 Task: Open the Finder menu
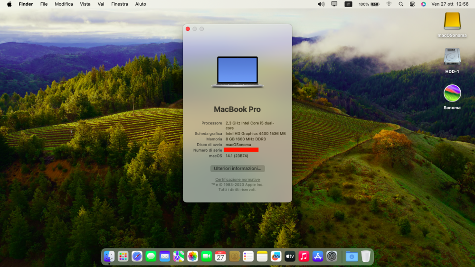[26, 4]
